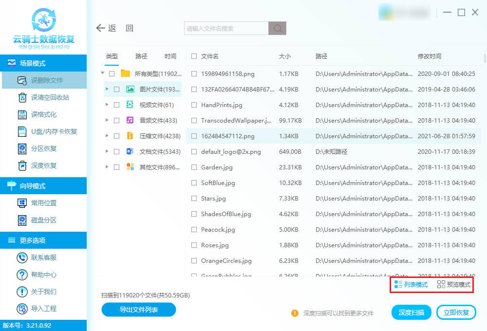This screenshot has height=331, width=487.
Task: Switch to 预览模式 preview view
Action: pos(454,284)
